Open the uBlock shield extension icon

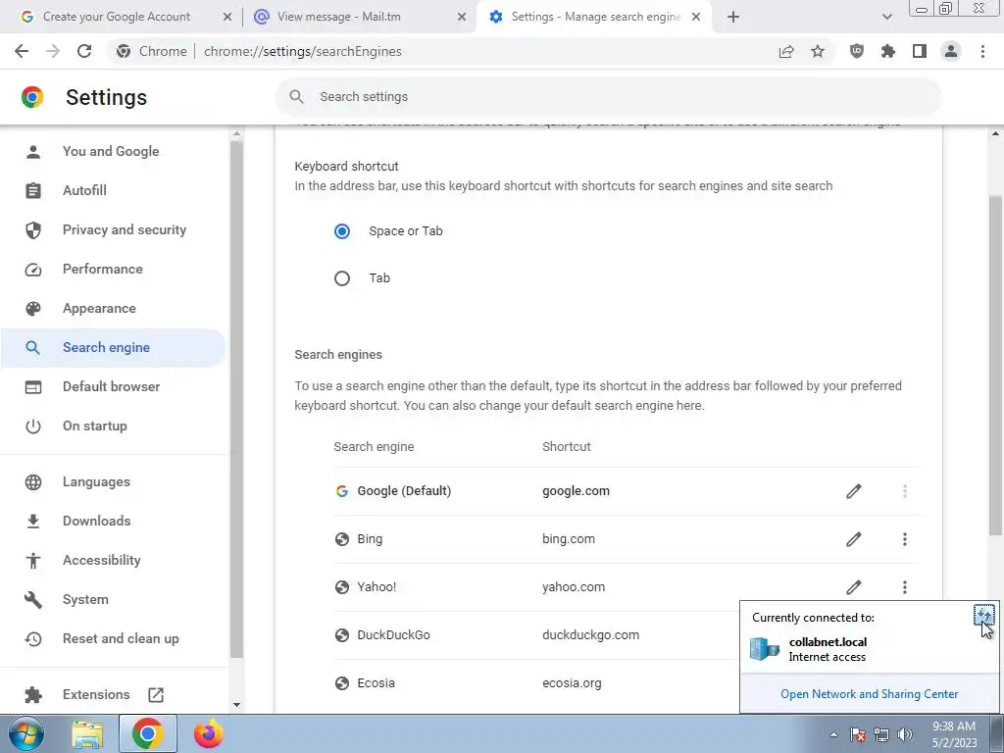(x=857, y=51)
